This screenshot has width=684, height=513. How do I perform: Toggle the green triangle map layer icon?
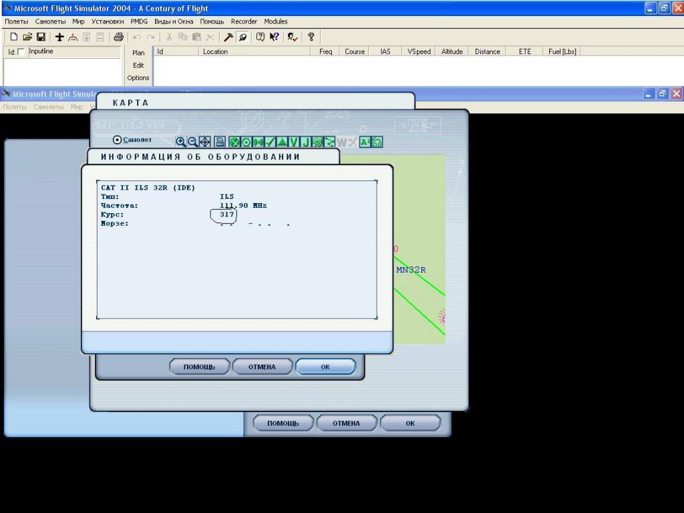282,142
